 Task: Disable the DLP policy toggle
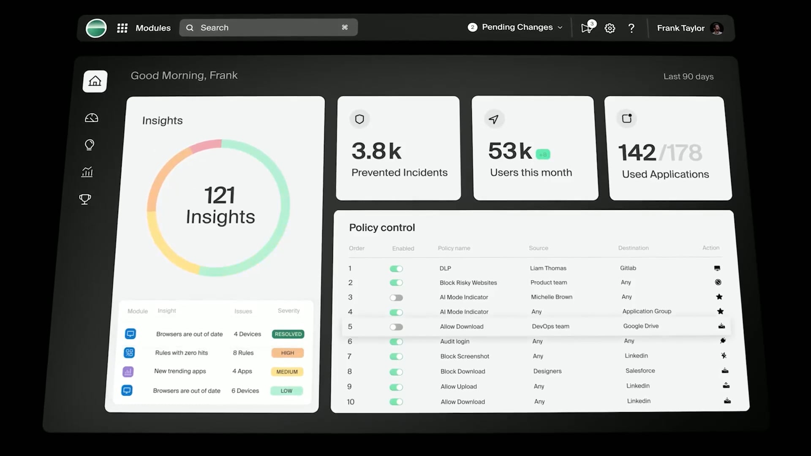(396, 269)
